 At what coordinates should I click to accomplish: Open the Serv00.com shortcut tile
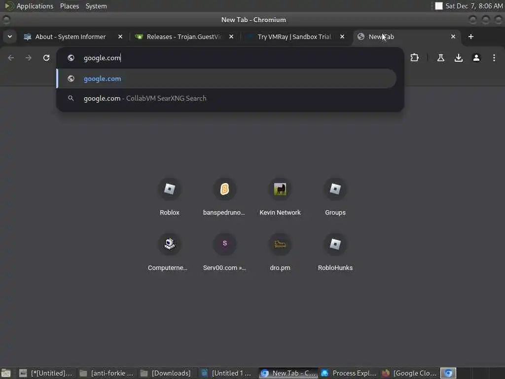pyautogui.click(x=224, y=252)
